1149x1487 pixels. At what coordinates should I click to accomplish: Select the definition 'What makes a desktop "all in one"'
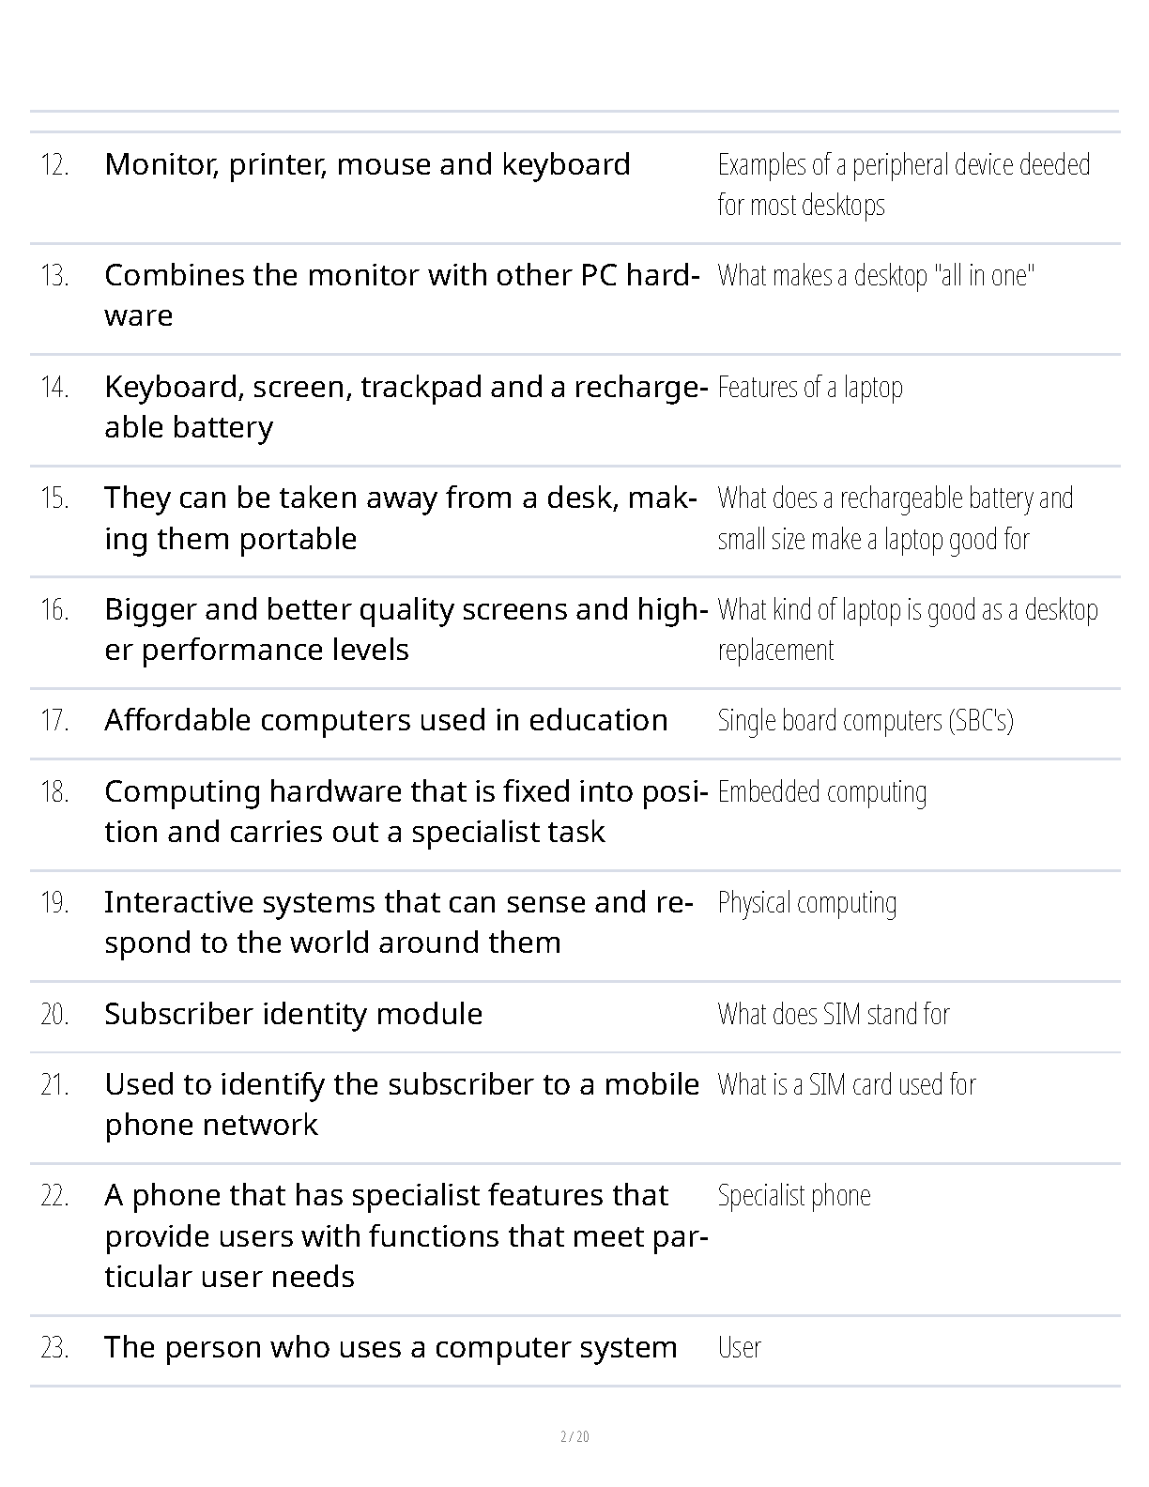875,276
